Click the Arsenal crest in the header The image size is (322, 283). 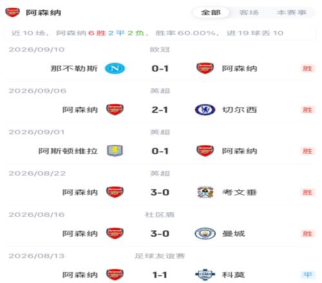(x=12, y=12)
